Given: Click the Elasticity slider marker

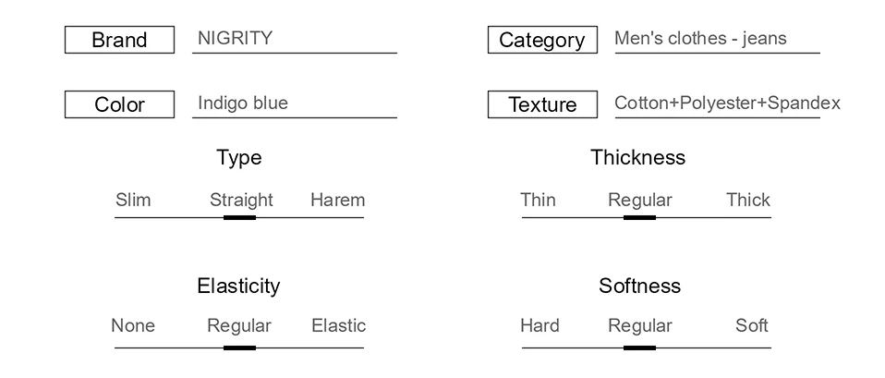Looking at the screenshot, I should (240, 348).
